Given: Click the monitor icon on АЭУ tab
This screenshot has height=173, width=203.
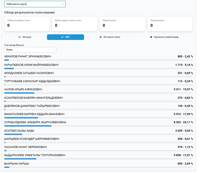Looking at the screenshot, I should 62,37.
